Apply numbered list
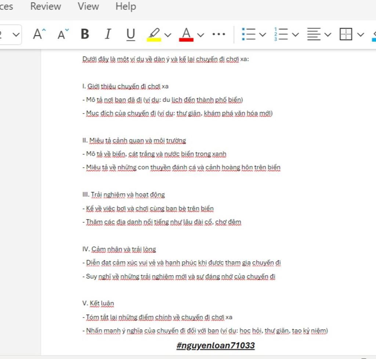376x359 pixels. click(x=281, y=34)
